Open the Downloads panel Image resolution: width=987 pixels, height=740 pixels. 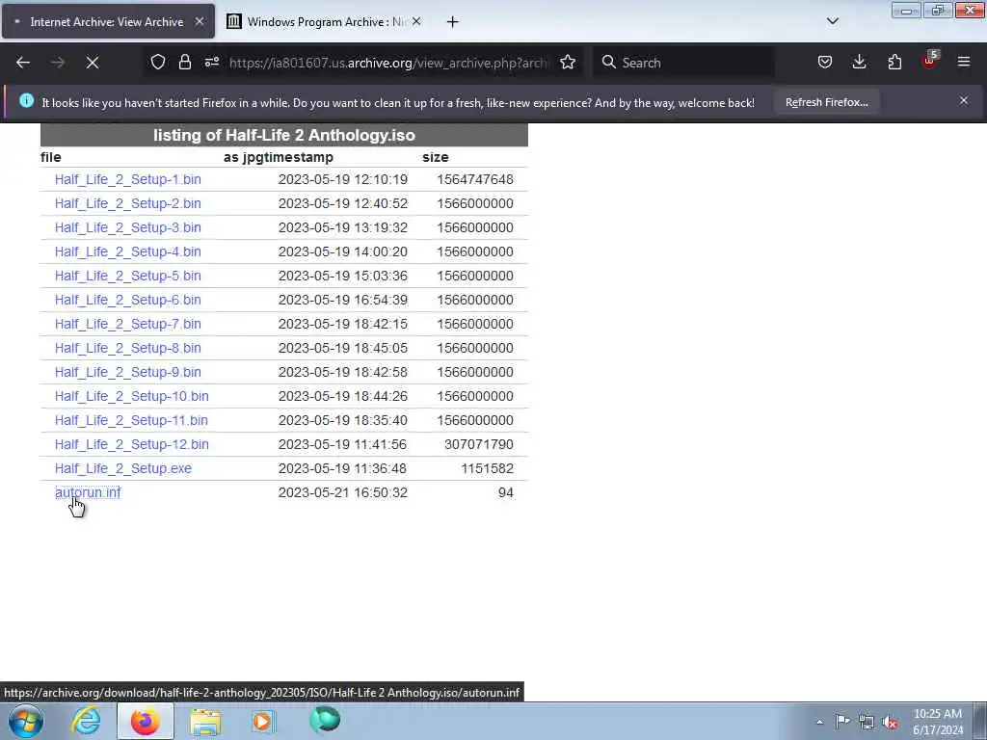pyautogui.click(x=859, y=63)
